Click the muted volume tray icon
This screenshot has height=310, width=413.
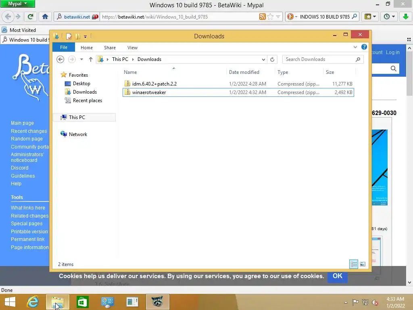click(375, 302)
